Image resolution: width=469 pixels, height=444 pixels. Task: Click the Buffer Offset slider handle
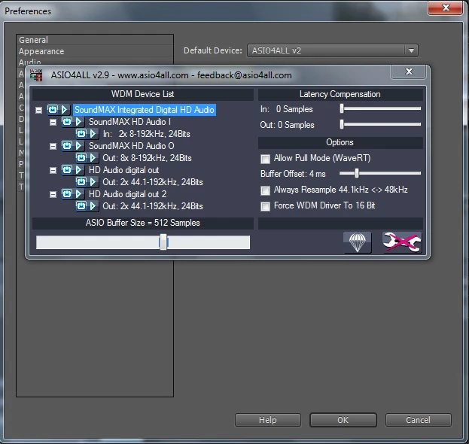(357, 173)
